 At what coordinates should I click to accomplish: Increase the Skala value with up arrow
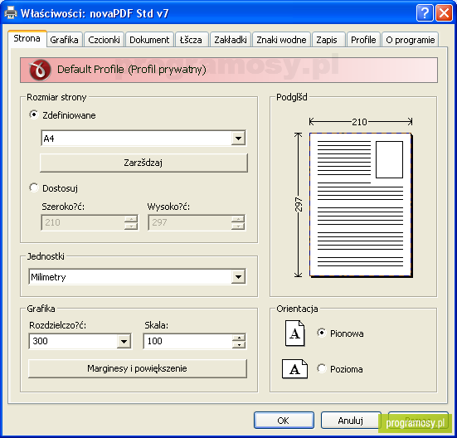pos(239,338)
